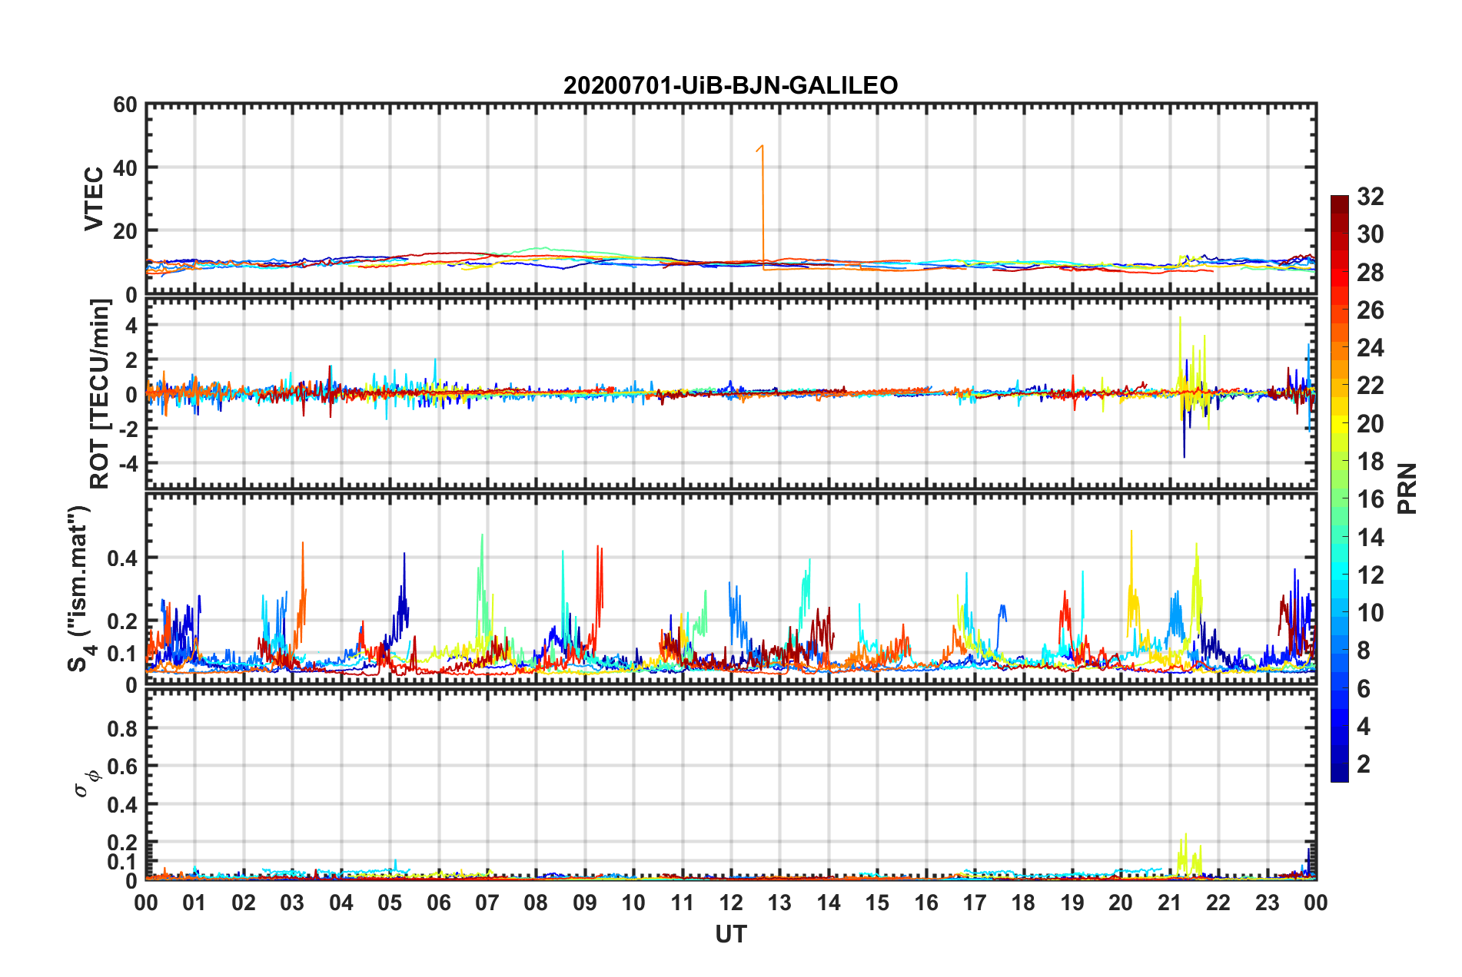This screenshot has height=977, width=1462.
Task: Select ROT axis tick -4
Action: [x=128, y=464]
